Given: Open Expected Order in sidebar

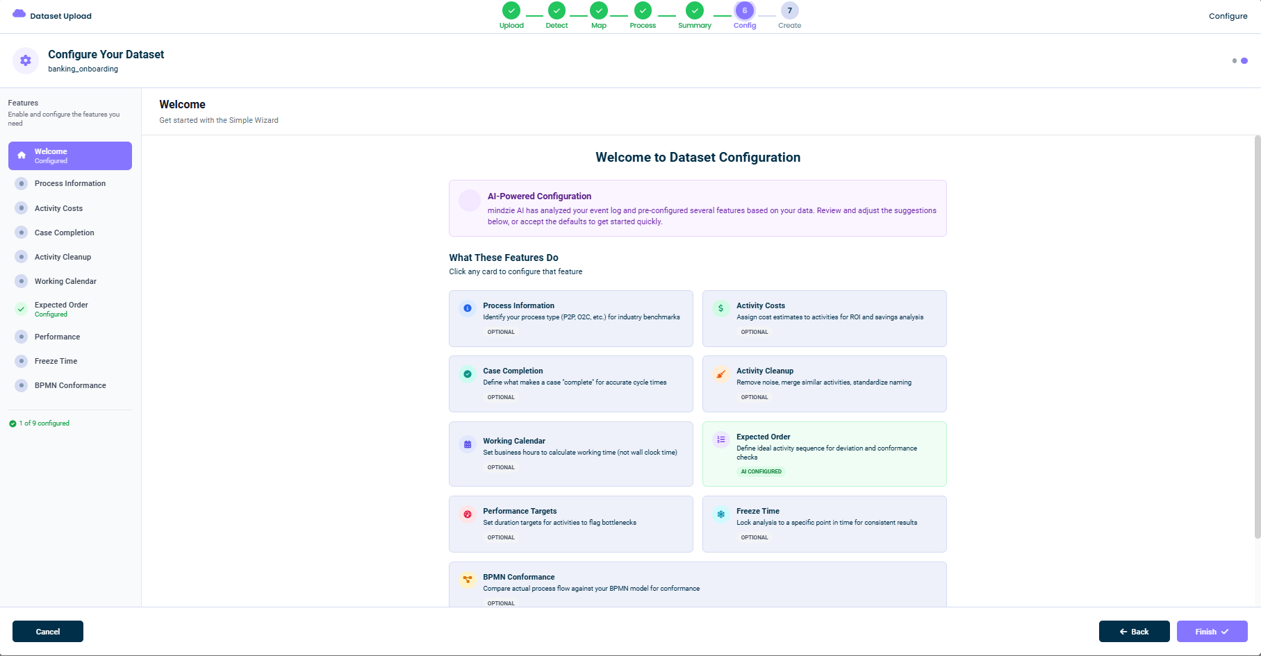Looking at the screenshot, I should (x=70, y=309).
